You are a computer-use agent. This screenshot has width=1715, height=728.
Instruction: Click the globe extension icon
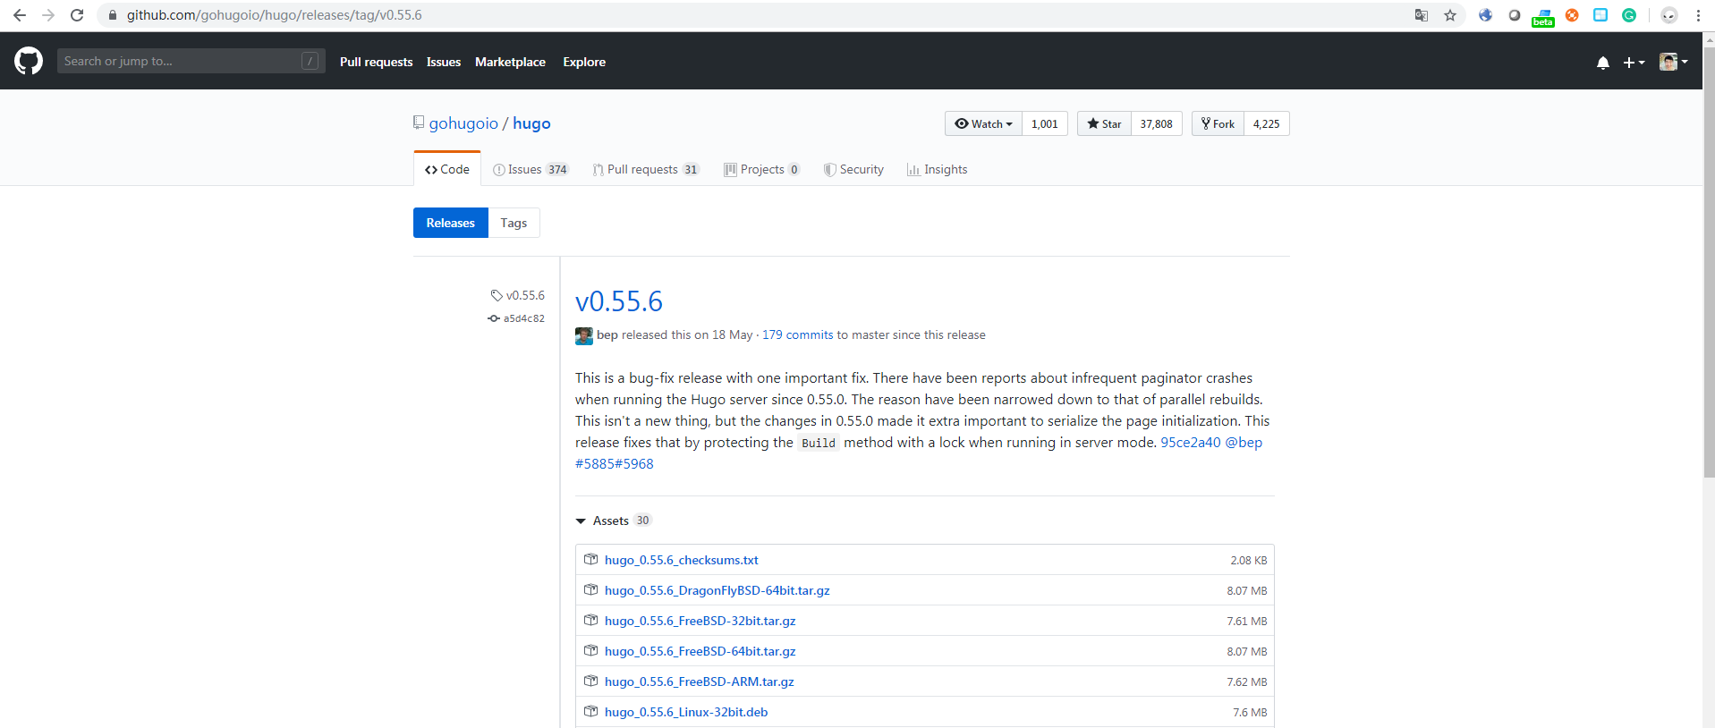(1486, 15)
